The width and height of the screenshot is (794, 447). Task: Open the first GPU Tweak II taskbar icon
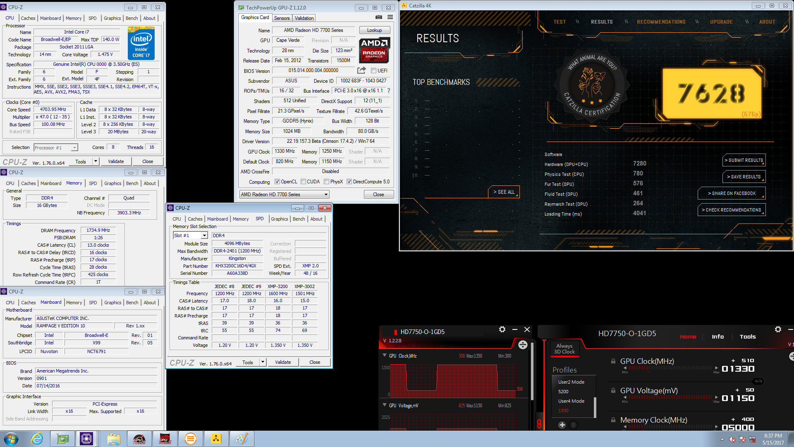pyautogui.click(x=139, y=439)
